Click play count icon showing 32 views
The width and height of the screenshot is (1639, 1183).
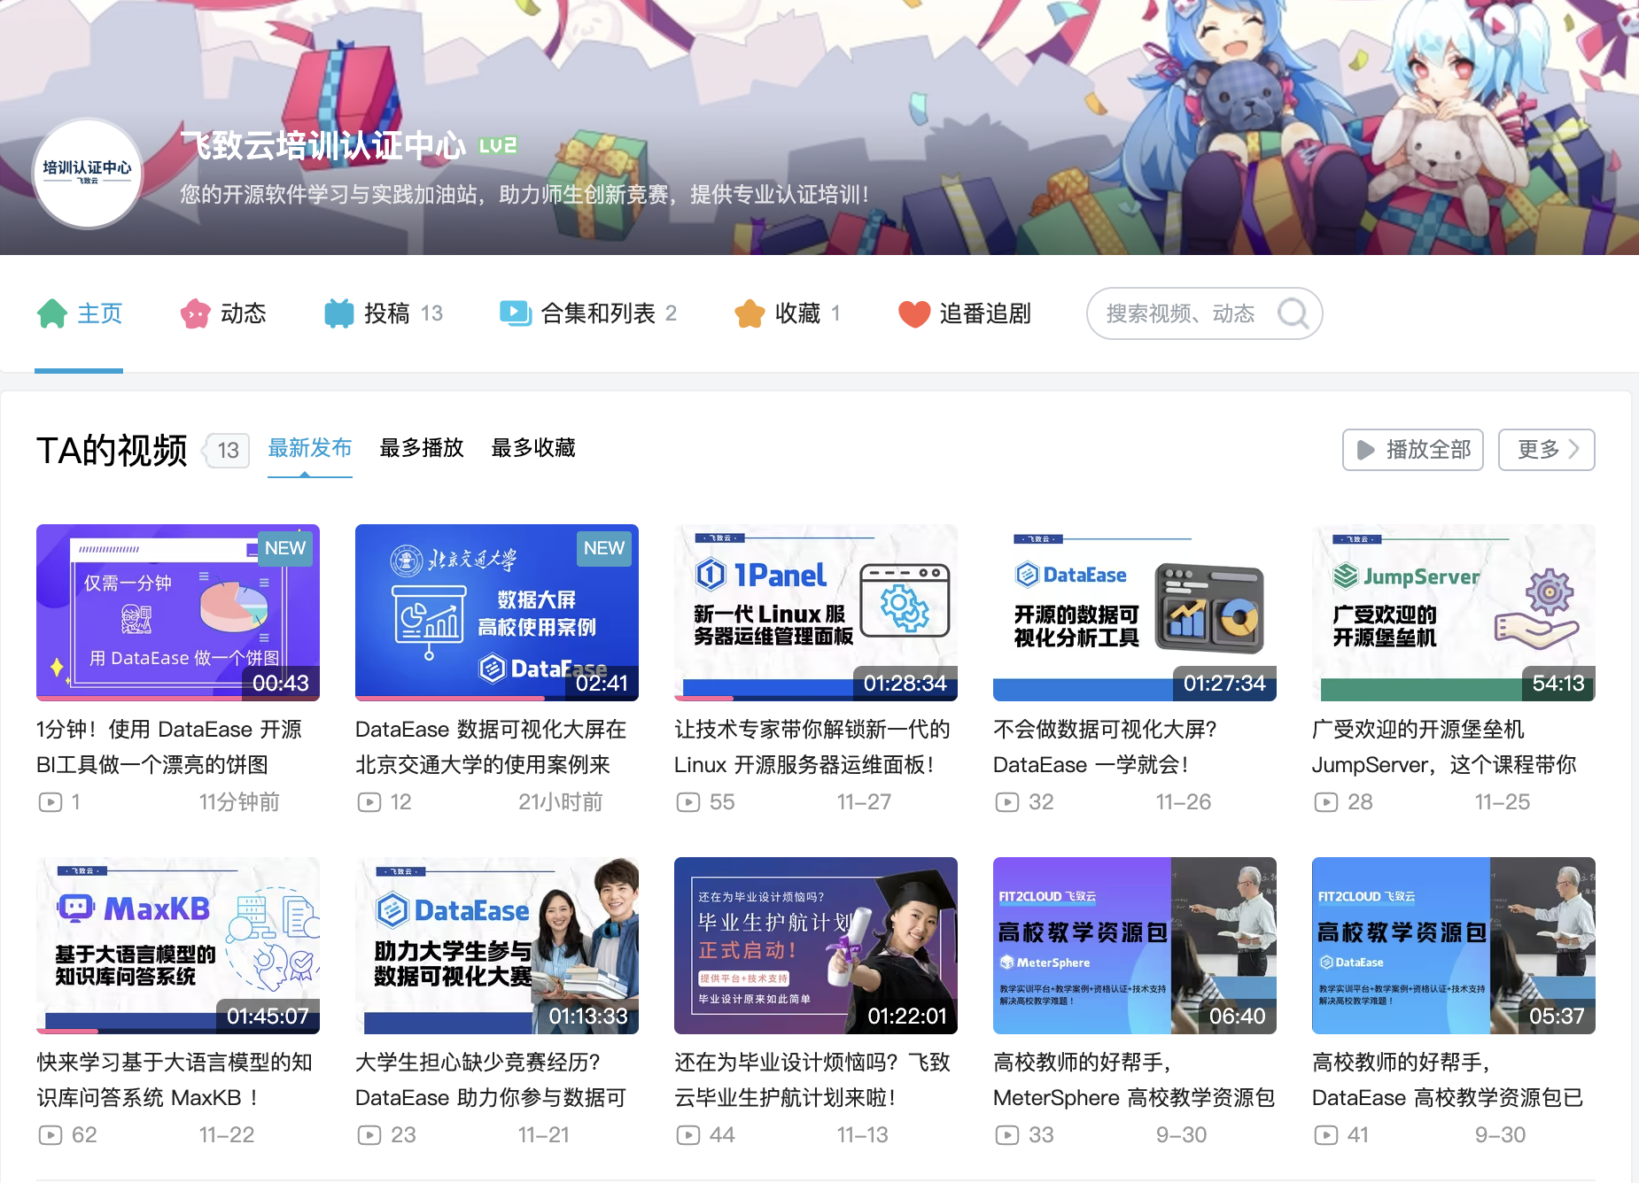[1007, 802]
